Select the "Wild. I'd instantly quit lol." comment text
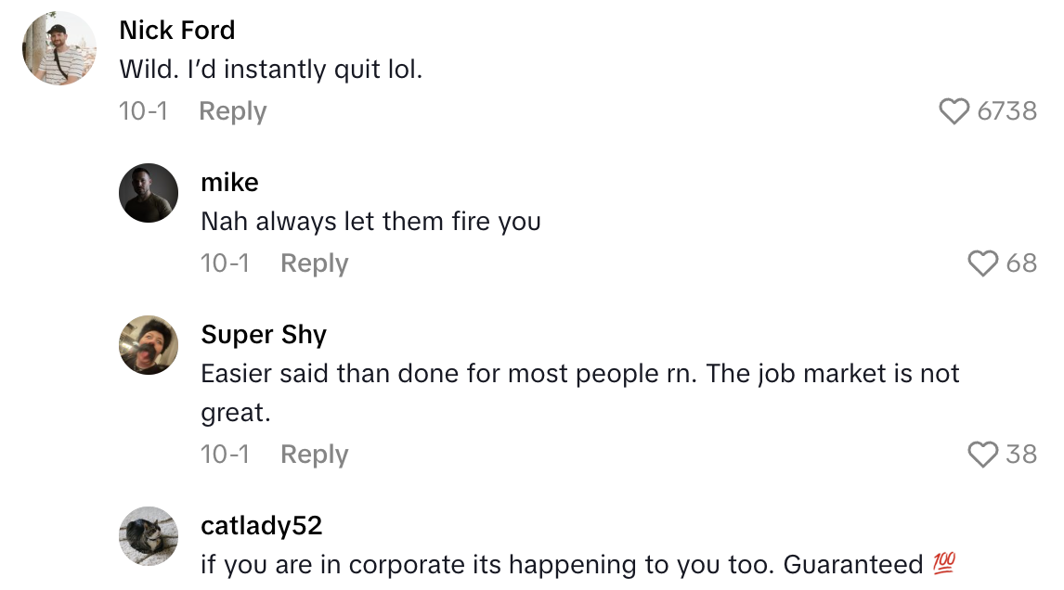 coord(270,70)
